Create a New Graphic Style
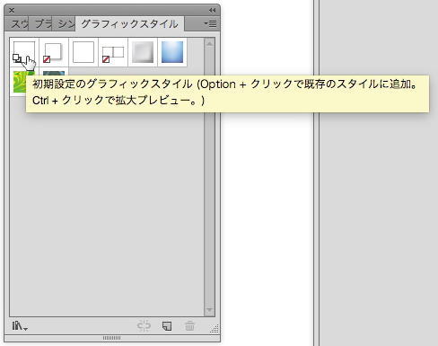The height and width of the screenshot is (346, 438). [x=167, y=326]
